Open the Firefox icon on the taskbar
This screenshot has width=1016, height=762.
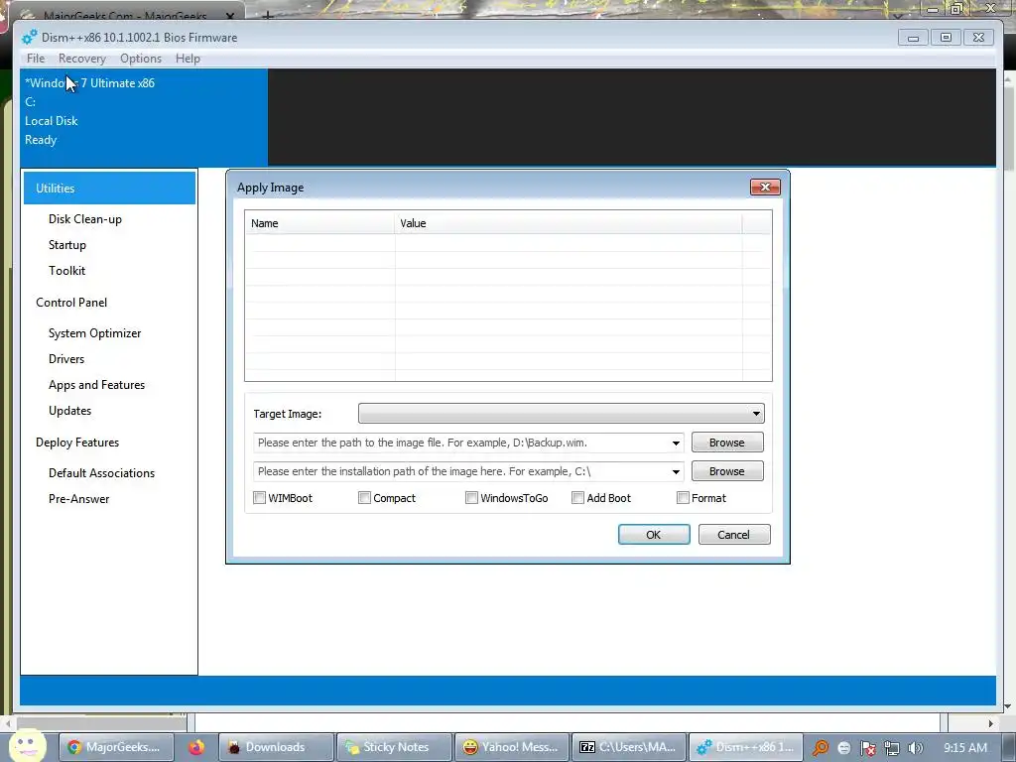196,747
